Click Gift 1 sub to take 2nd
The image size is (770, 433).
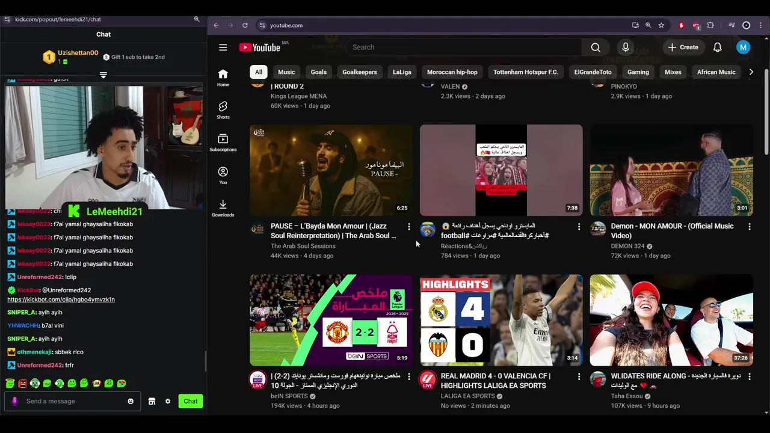click(x=134, y=57)
